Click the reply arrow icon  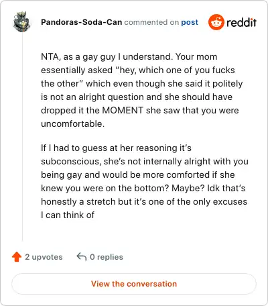point(82,257)
